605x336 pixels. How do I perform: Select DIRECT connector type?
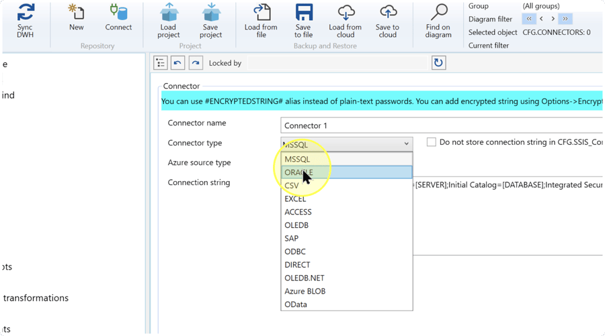coord(346,264)
